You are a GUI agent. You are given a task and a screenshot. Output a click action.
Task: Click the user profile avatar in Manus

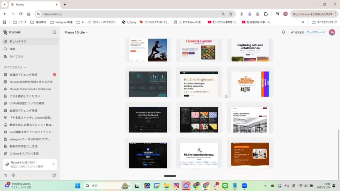pyautogui.click(x=332, y=32)
